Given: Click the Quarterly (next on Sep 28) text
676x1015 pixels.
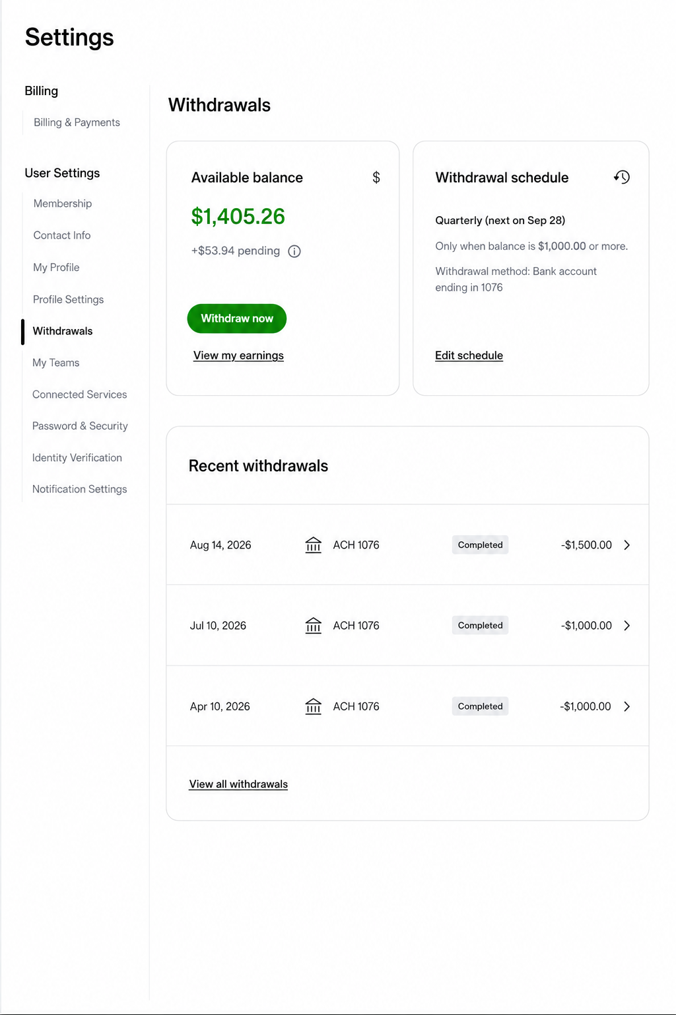Looking at the screenshot, I should point(500,221).
